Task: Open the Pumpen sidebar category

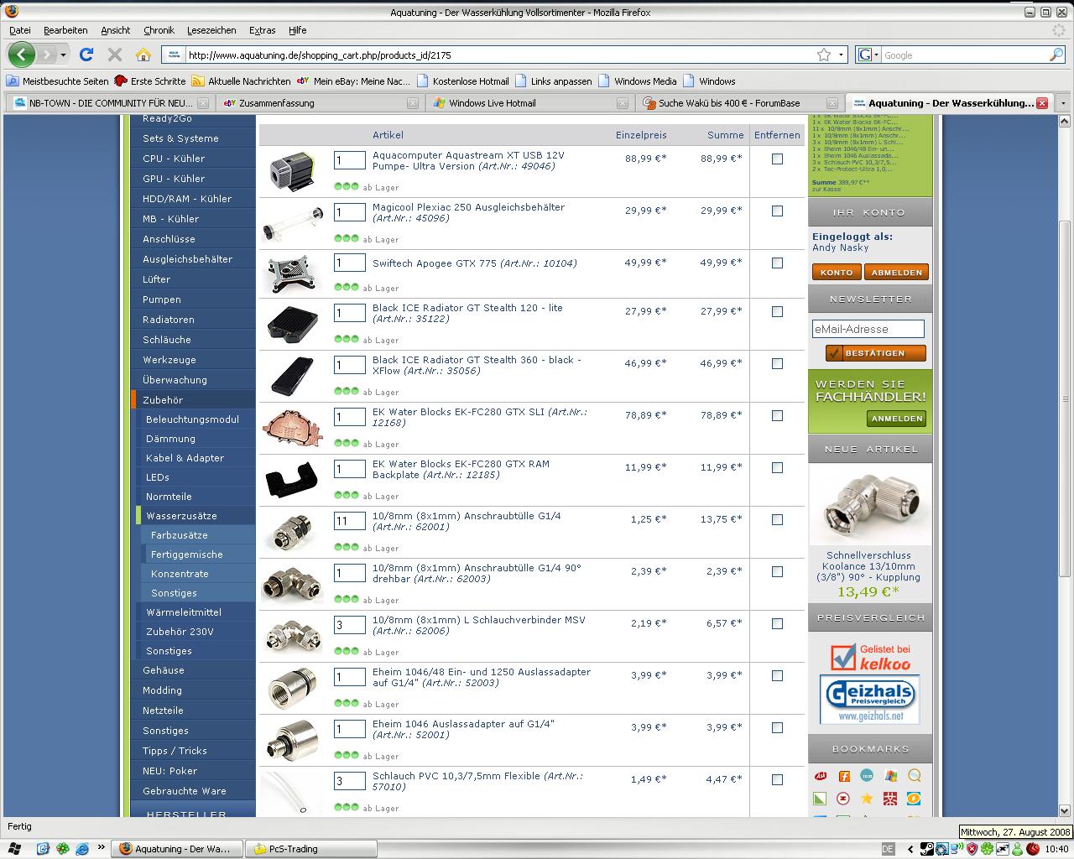Action: click(162, 299)
